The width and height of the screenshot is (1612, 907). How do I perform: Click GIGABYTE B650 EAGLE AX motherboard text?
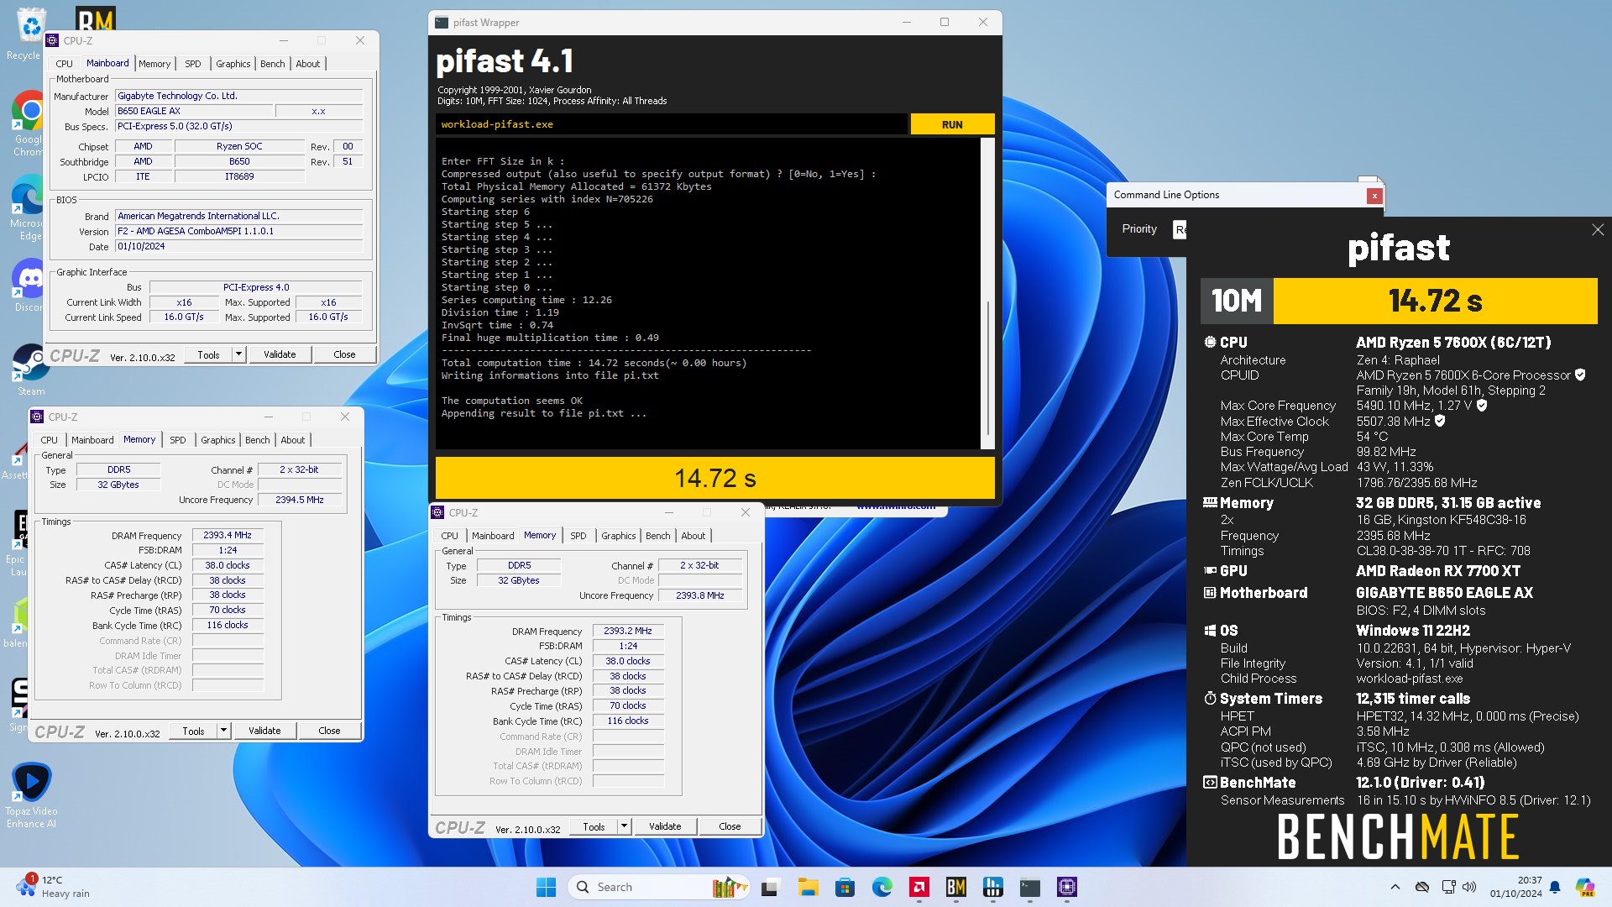(1444, 593)
